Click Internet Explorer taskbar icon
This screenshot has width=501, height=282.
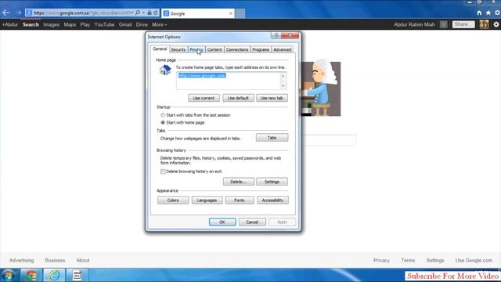[54, 275]
